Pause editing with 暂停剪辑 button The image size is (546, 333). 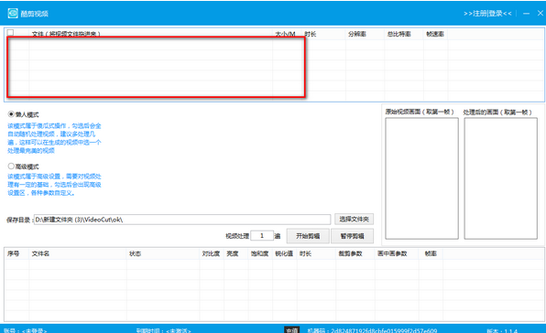[353, 236]
